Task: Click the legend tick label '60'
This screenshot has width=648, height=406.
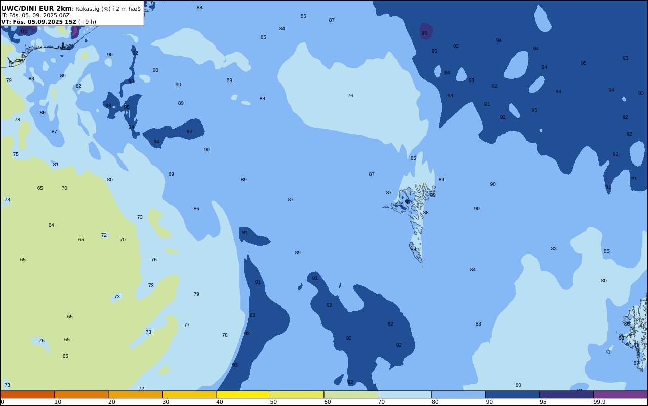Action: click(328, 402)
